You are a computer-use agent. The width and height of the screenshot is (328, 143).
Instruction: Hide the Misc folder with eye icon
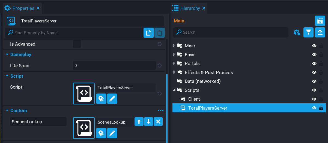(314, 46)
